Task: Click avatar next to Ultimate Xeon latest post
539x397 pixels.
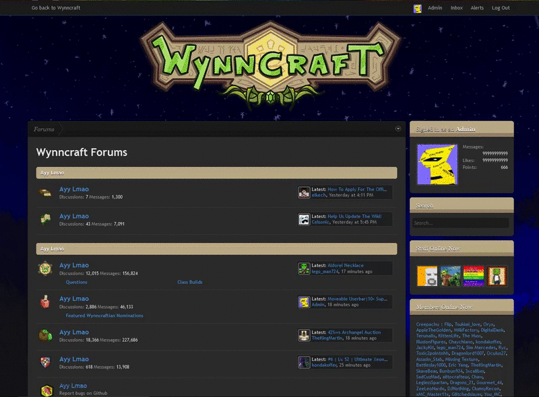Action: click(304, 362)
